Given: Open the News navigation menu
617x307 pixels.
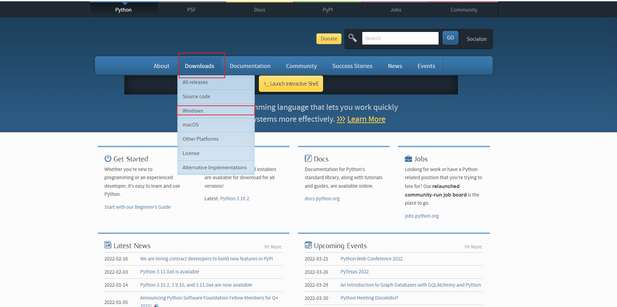Looking at the screenshot, I should 395,66.
